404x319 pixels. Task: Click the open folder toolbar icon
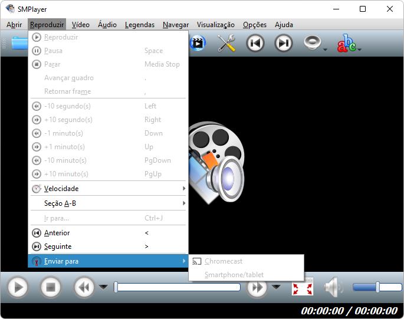point(19,43)
